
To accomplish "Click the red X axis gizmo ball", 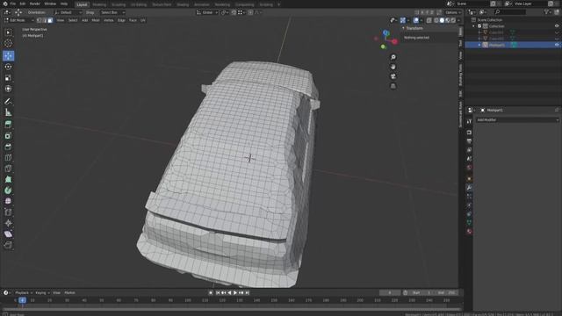I will point(394,41).
